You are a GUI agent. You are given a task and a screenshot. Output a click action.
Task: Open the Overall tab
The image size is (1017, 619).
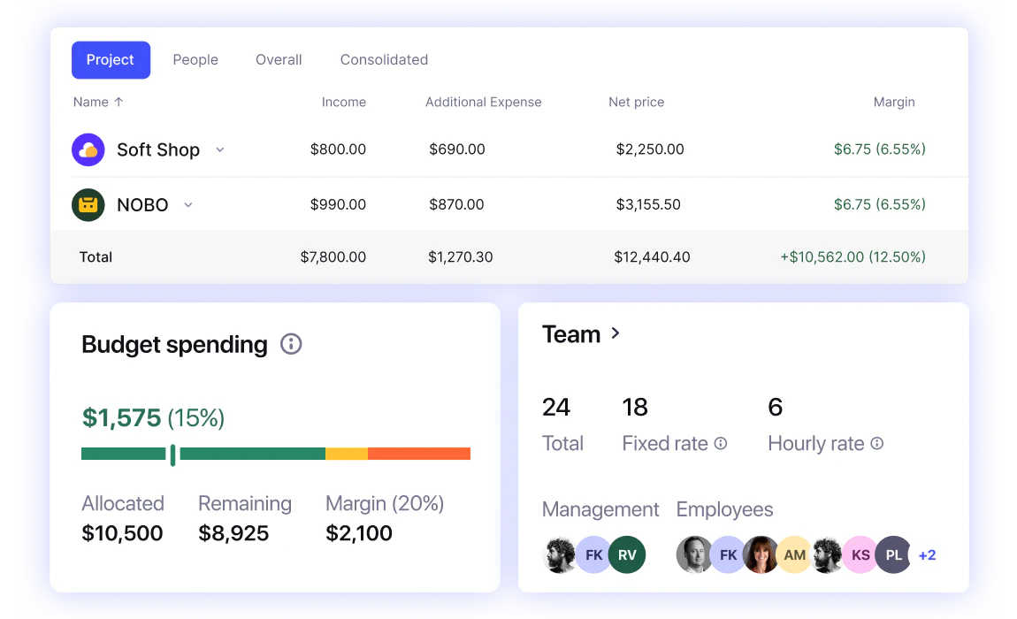[279, 60]
